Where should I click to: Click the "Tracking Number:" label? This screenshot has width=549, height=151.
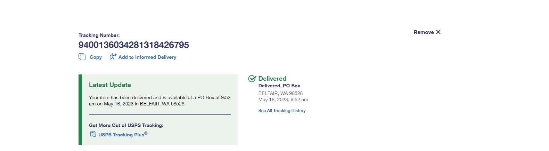coord(99,35)
